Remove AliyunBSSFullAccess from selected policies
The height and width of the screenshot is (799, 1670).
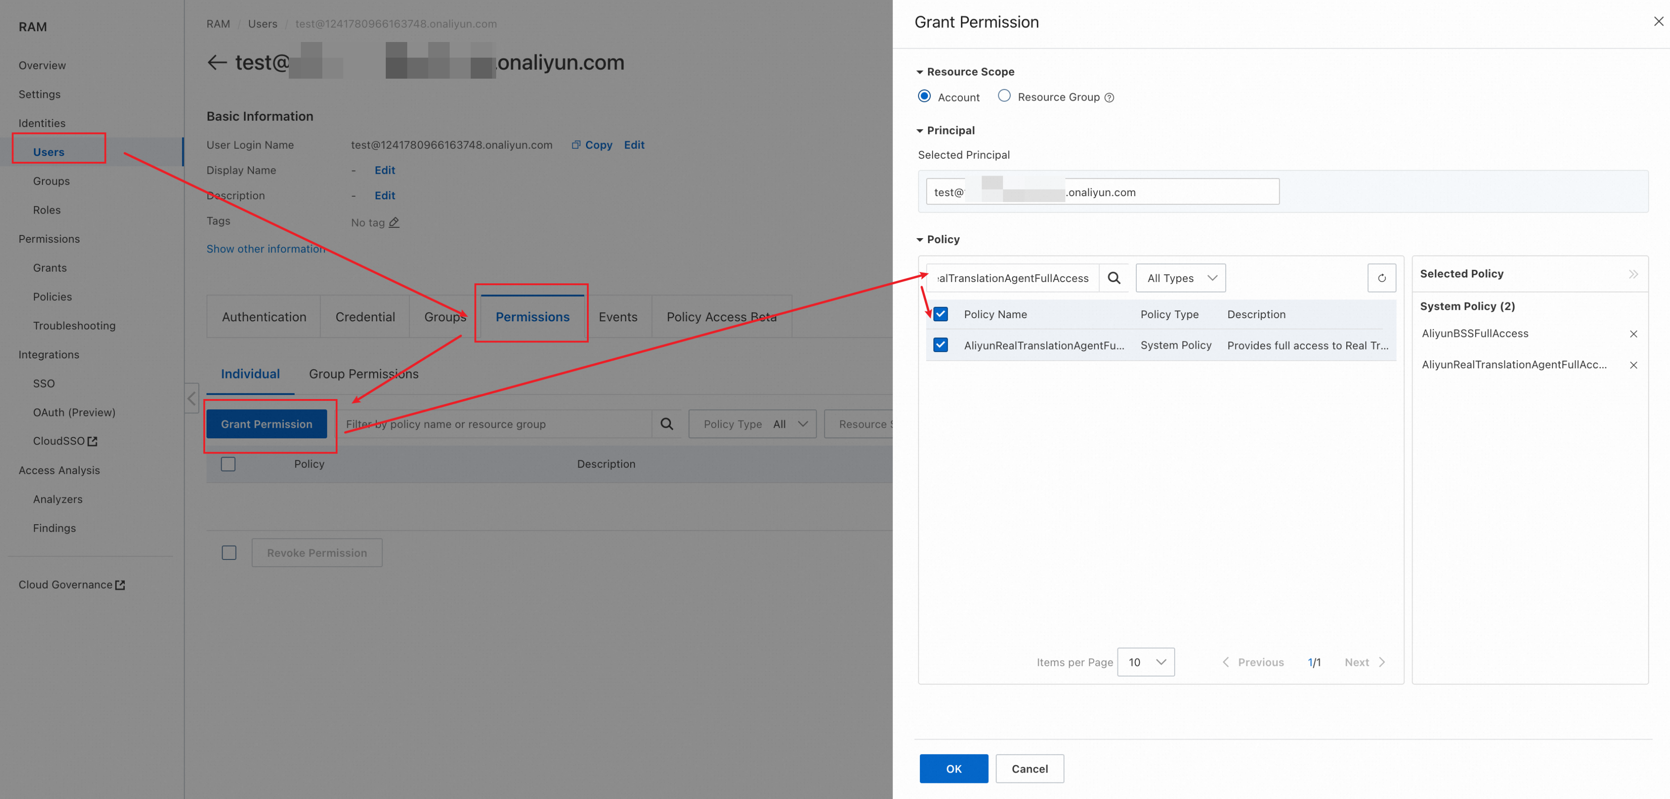tap(1633, 334)
